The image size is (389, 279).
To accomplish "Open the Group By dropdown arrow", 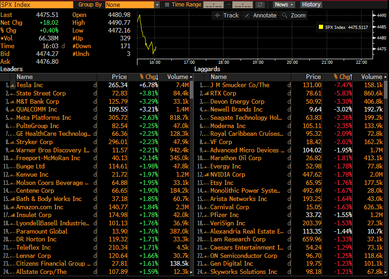I will click(157, 5).
